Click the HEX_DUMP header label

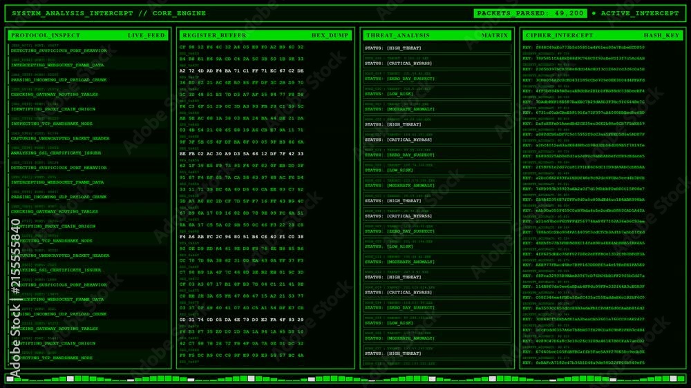330,35
